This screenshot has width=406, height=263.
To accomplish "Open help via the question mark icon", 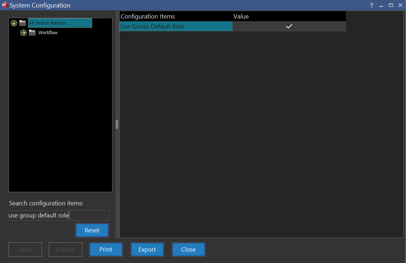I will coord(371,5).
